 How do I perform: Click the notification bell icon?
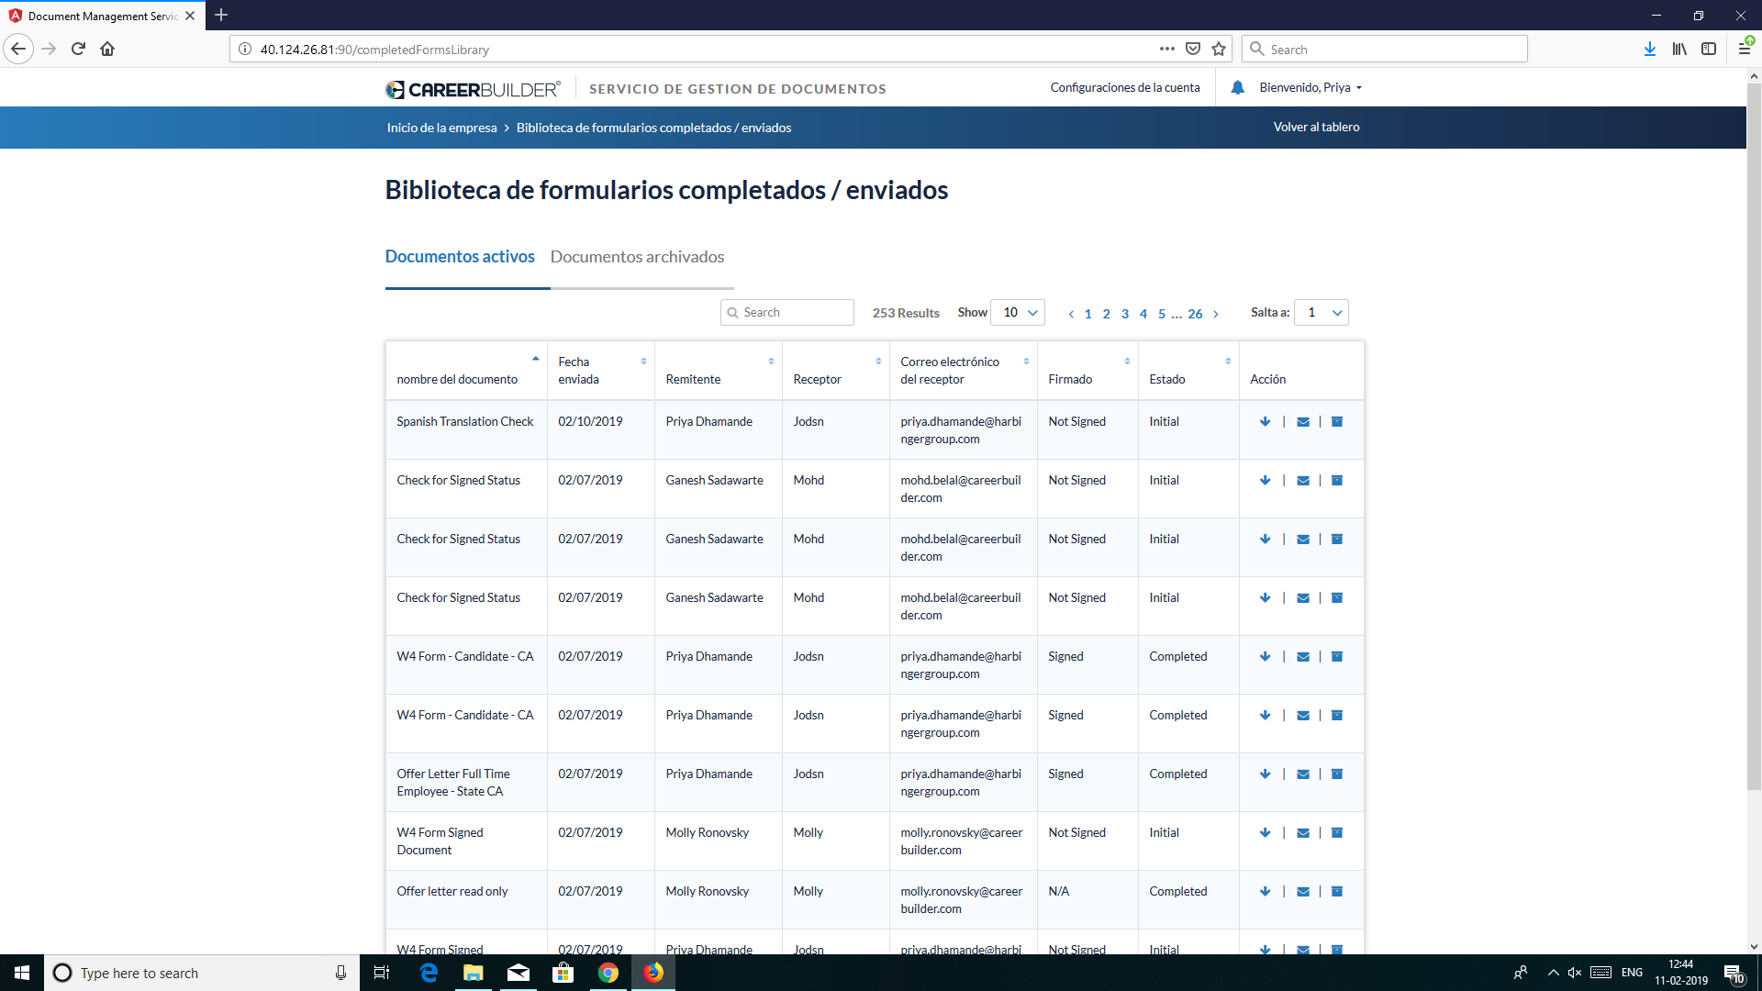click(1237, 88)
